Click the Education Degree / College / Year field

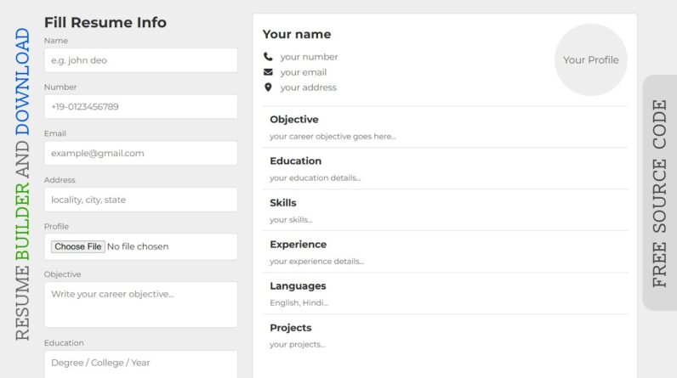[141, 364]
